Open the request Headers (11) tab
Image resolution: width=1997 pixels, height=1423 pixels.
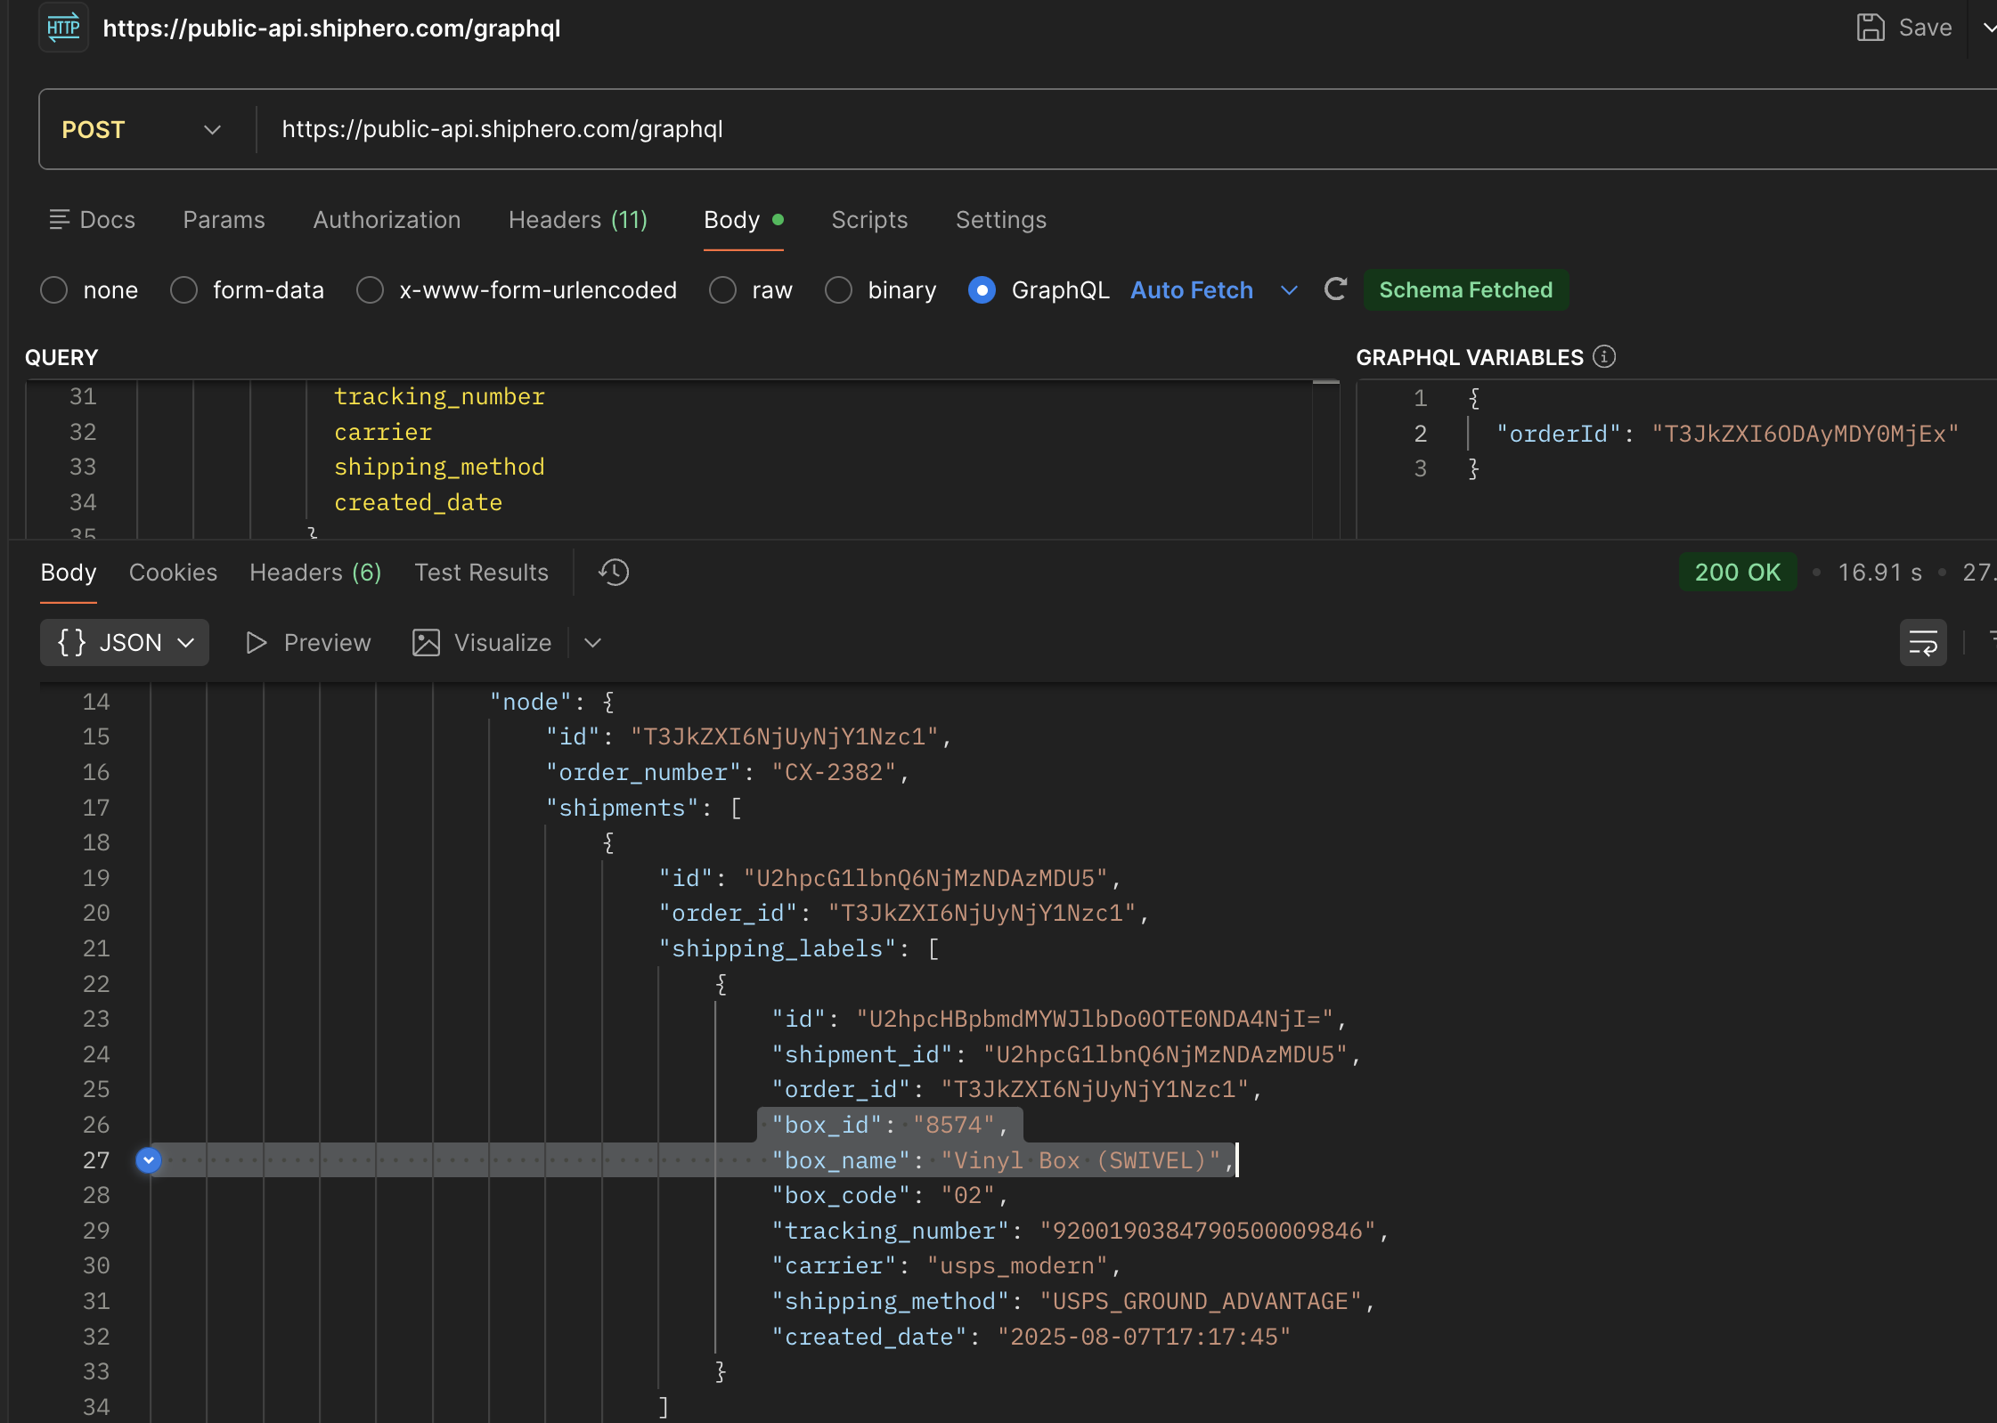tap(578, 219)
